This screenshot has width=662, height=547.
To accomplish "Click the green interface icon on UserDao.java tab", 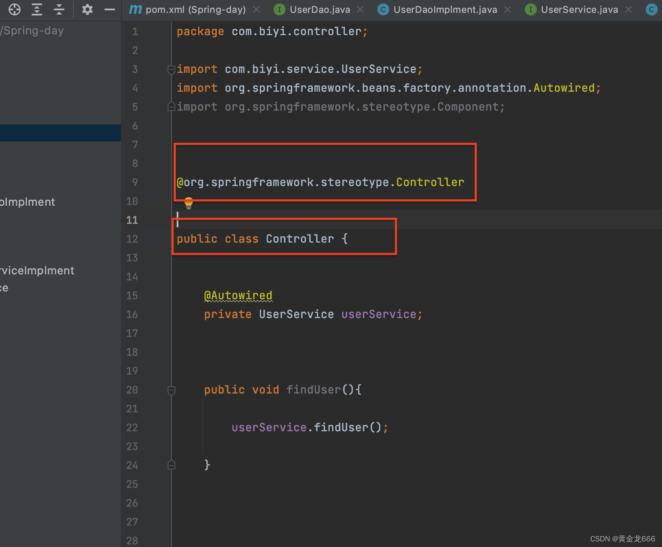I will pyautogui.click(x=279, y=9).
